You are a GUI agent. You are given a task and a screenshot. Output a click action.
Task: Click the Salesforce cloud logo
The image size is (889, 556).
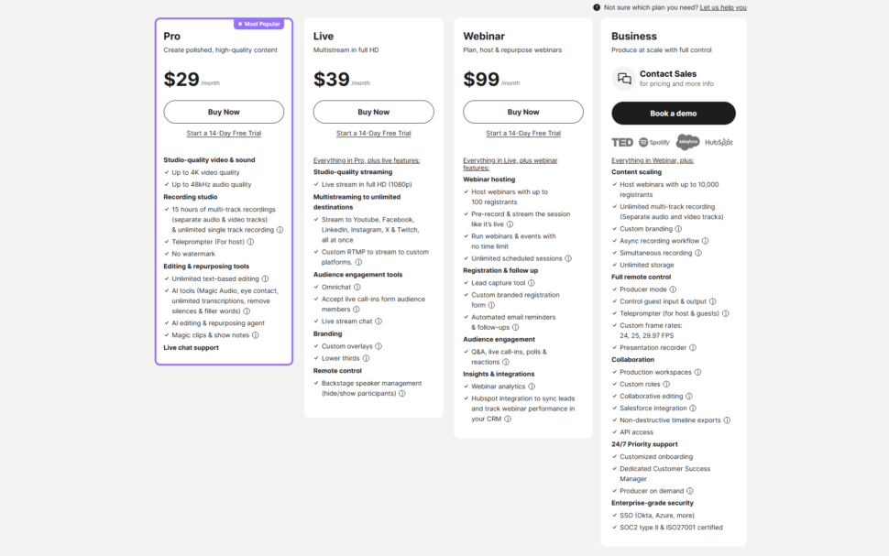point(687,142)
